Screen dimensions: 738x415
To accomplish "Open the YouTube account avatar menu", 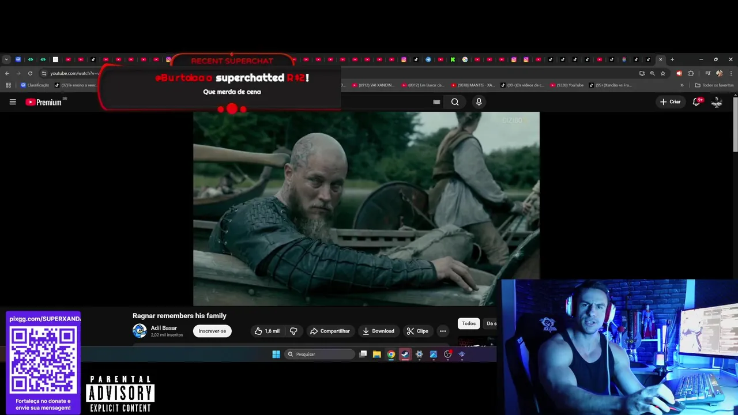I will pyautogui.click(x=717, y=102).
